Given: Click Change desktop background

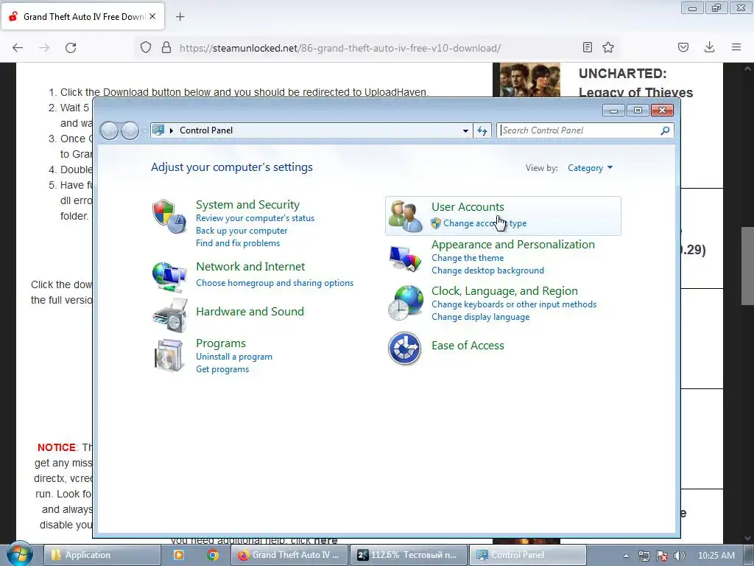Looking at the screenshot, I should tap(487, 270).
